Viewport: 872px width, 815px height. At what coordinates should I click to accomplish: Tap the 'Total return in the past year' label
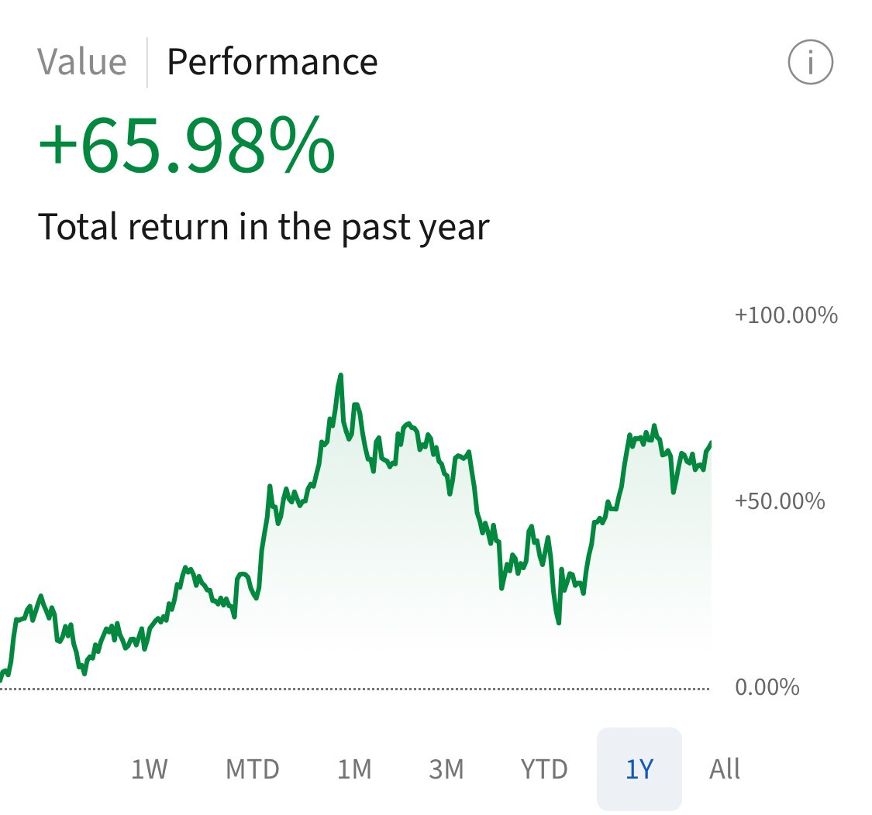coord(264,227)
